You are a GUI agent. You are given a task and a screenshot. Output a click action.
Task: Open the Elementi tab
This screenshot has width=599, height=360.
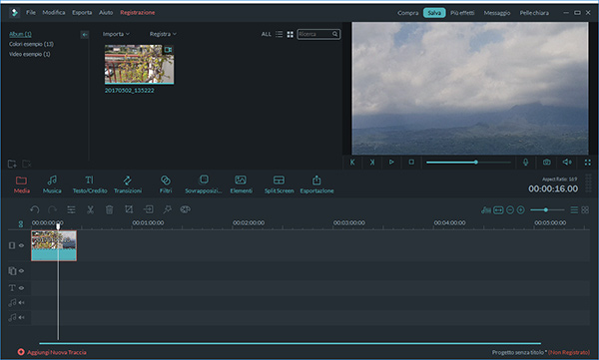pyautogui.click(x=241, y=184)
